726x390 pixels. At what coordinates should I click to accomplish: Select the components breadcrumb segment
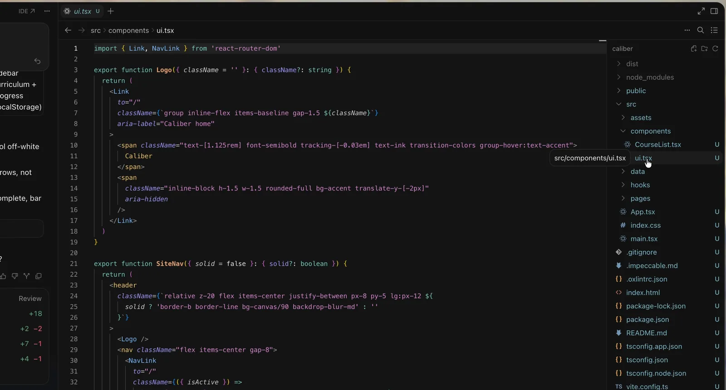coord(128,30)
